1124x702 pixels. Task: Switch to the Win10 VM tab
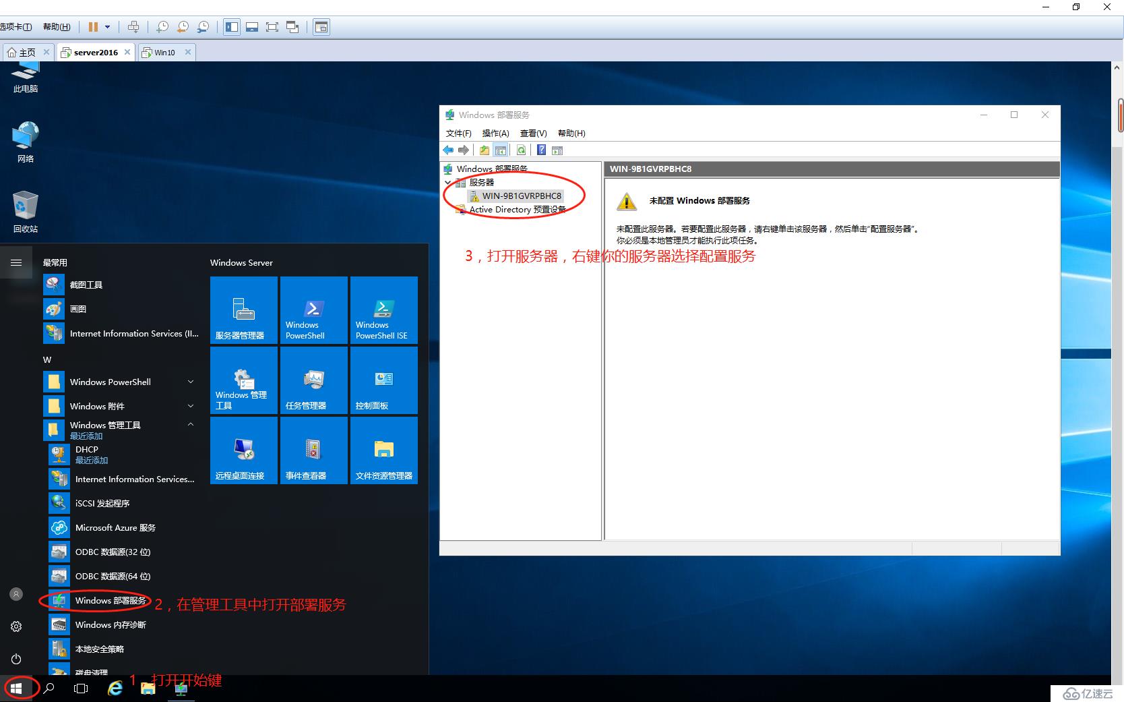tap(166, 52)
